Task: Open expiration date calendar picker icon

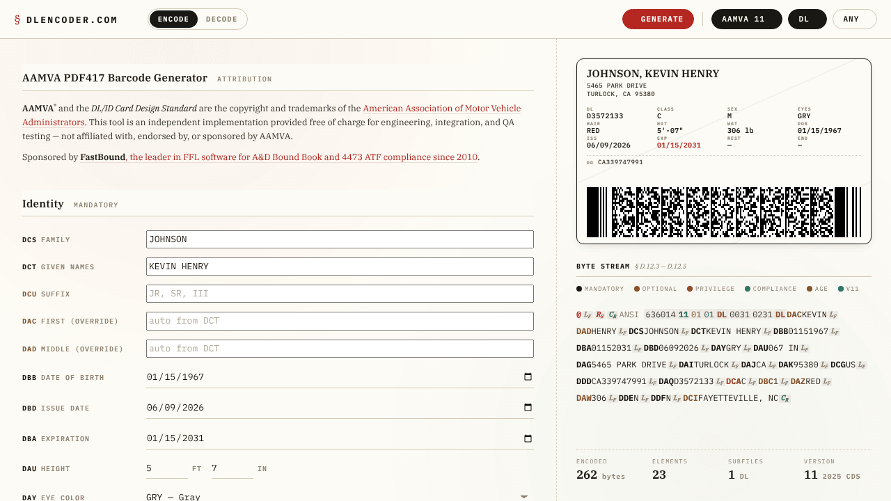Action: point(528,438)
